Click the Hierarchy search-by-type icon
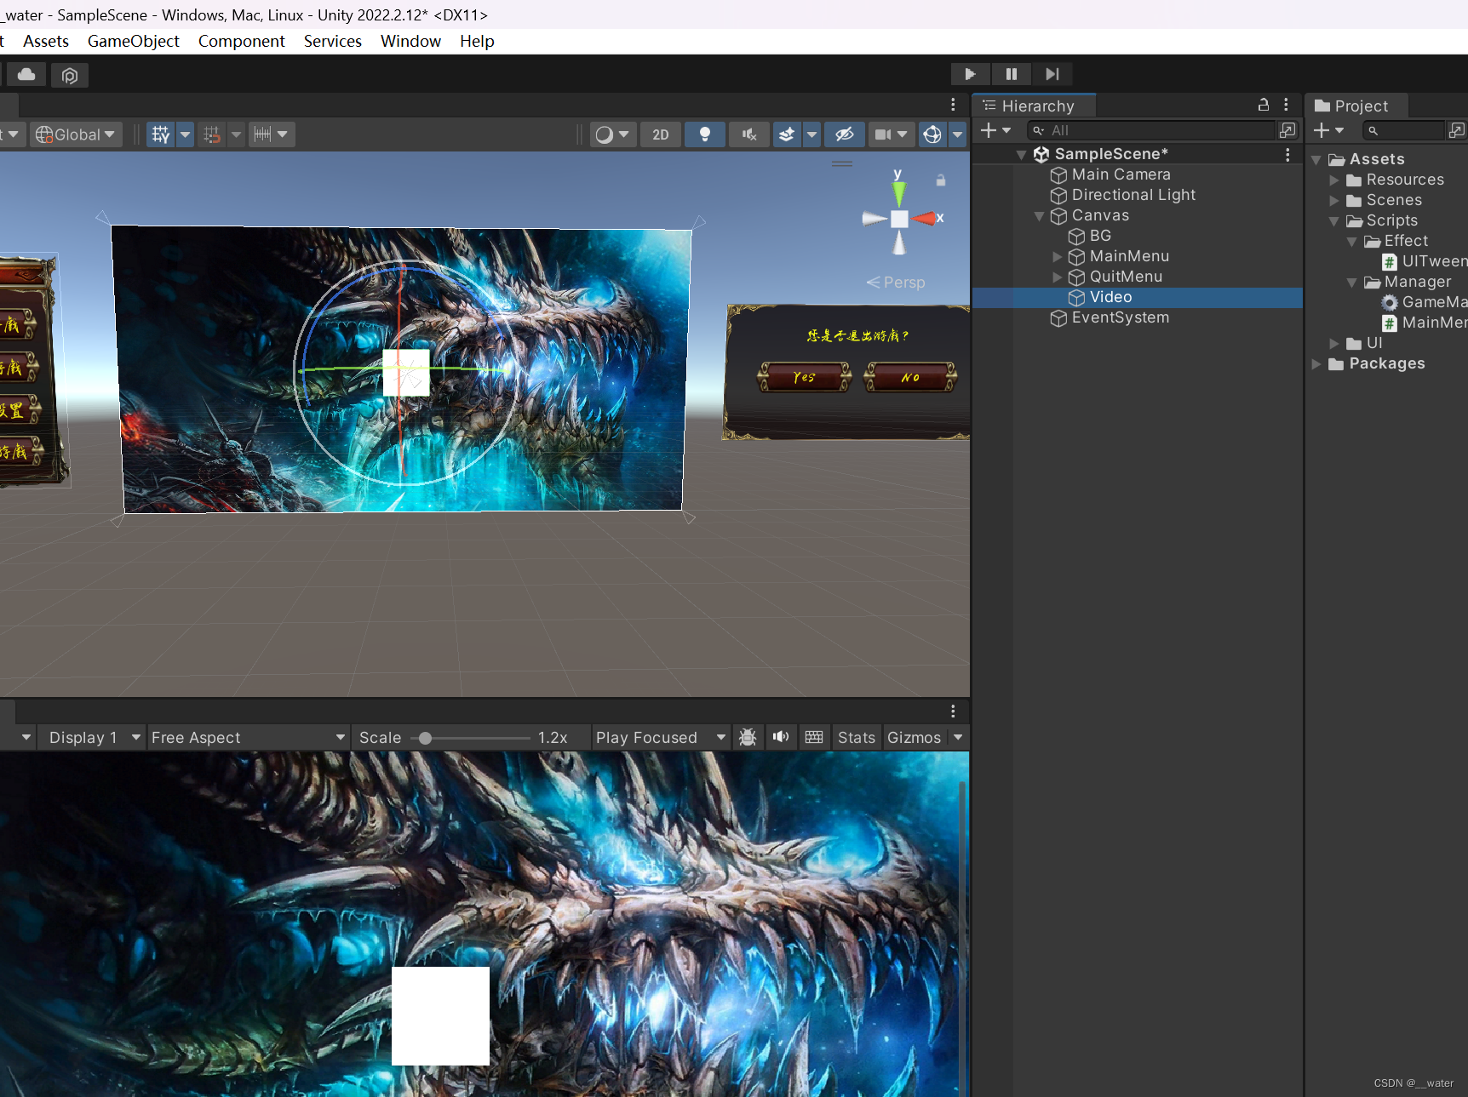This screenshot has width=1468, height=1097. point(1287,130)
